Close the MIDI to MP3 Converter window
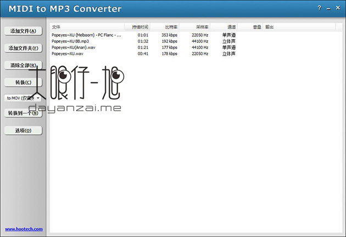346x237 pixels. click(x=338, y=8)
